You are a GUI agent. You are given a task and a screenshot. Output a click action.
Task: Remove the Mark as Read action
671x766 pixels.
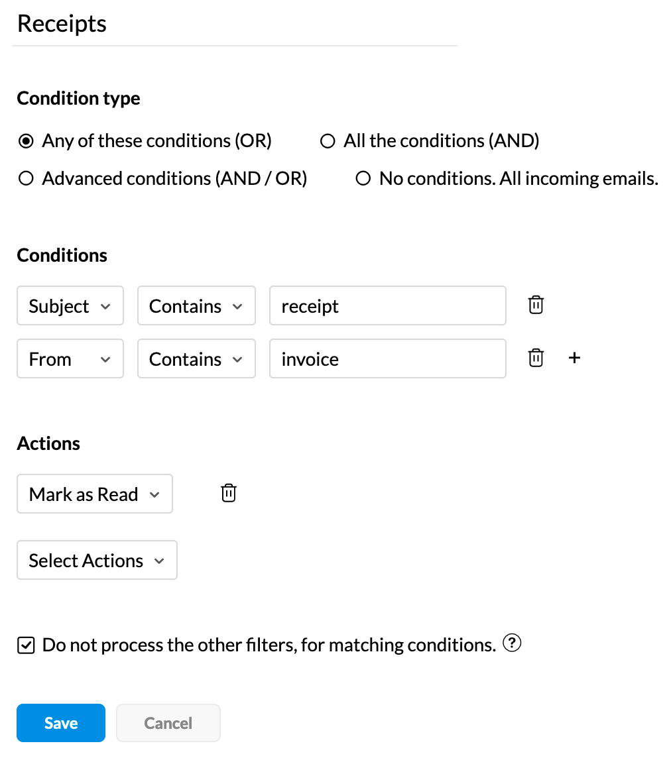coord(228,494)
